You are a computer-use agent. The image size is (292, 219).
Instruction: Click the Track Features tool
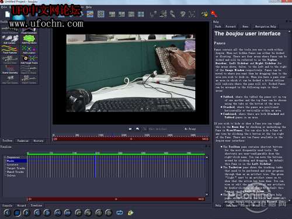[10, 49]
